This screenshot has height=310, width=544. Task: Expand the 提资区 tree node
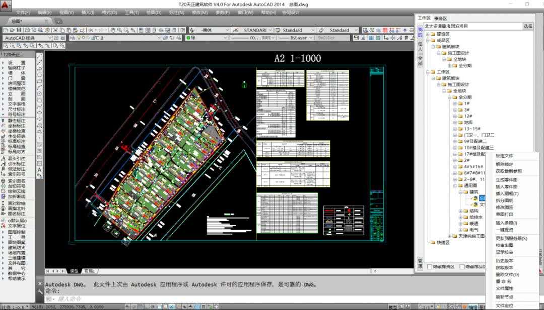(428, 34)
